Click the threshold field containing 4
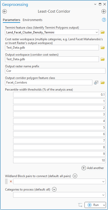 pyautogui.click(x=59, y=121)
